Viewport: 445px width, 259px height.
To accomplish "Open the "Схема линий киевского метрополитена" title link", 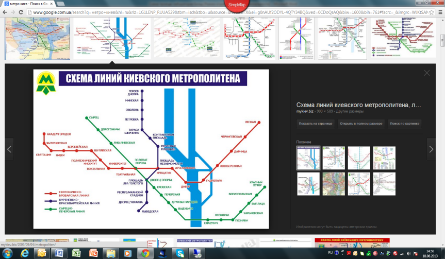I will 358,105.
